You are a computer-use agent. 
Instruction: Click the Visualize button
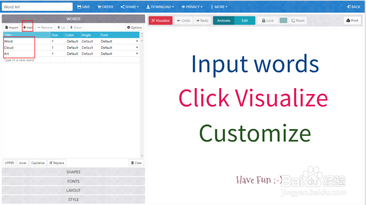coord(161,20)
